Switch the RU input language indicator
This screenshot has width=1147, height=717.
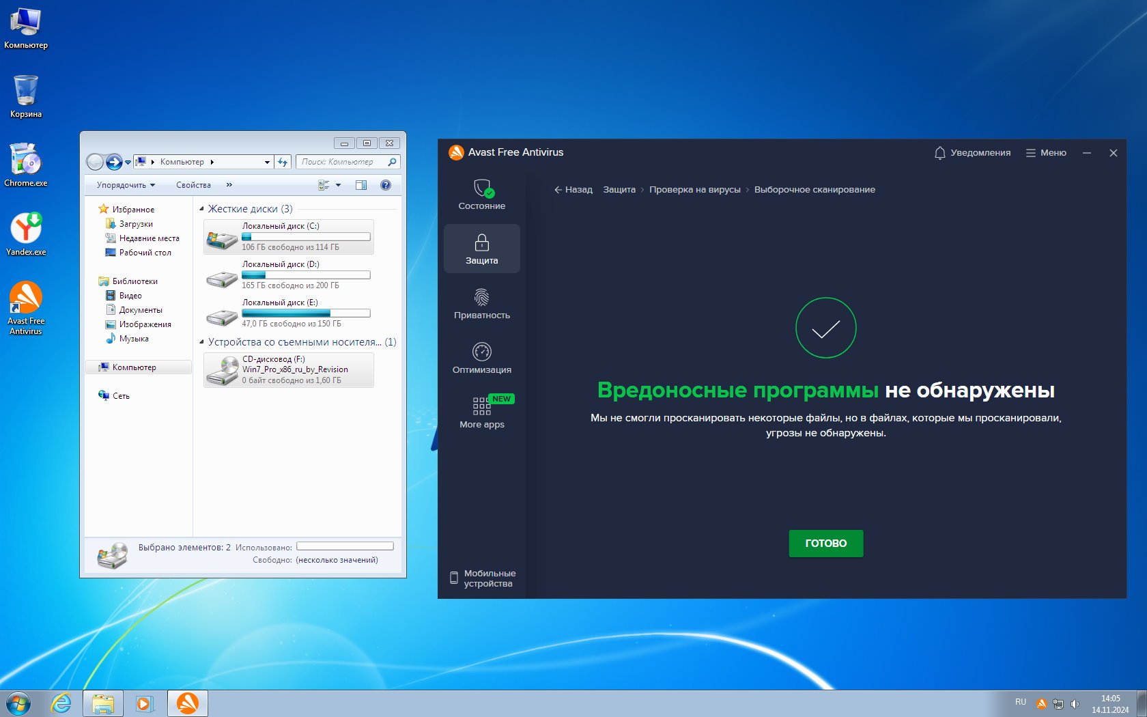coord(1021,702)
